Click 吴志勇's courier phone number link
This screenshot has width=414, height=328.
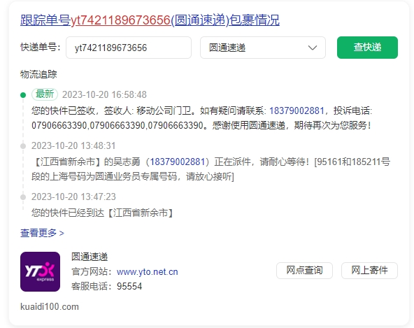pyautogui.click(x=178, y=162)
